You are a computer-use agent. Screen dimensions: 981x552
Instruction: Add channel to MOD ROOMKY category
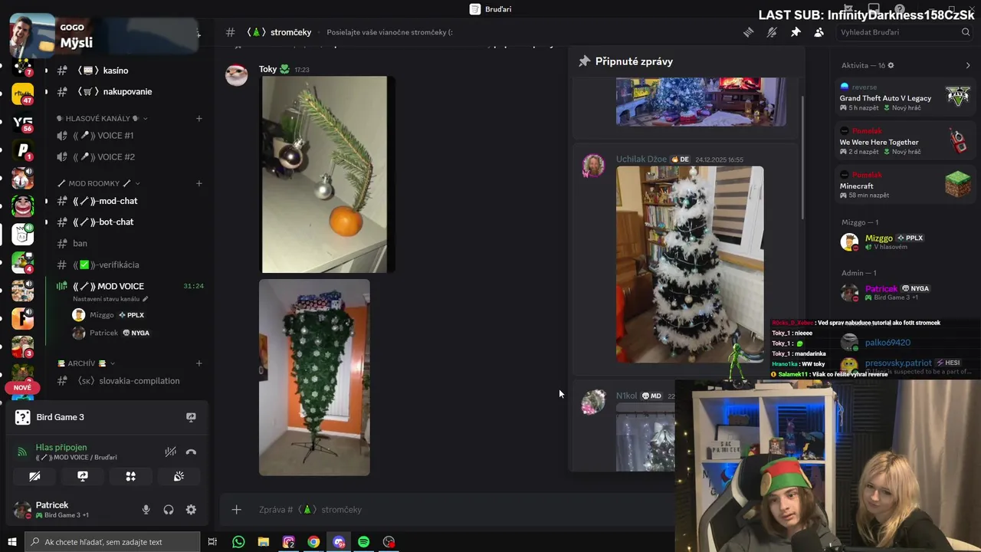pos(199,183)
